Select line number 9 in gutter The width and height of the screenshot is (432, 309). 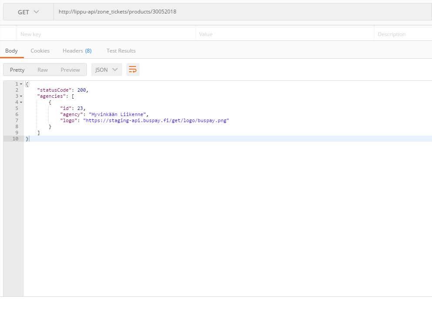pyautogui.click(x=17, y=133)
